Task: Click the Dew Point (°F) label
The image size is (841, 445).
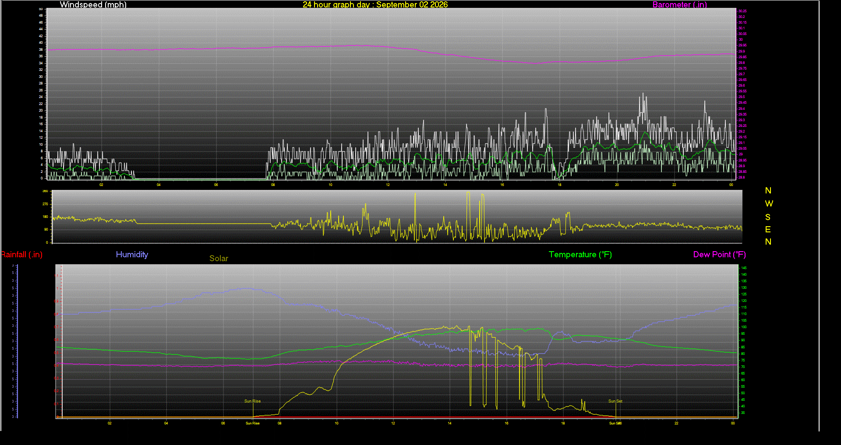Action: pos(719,255)
